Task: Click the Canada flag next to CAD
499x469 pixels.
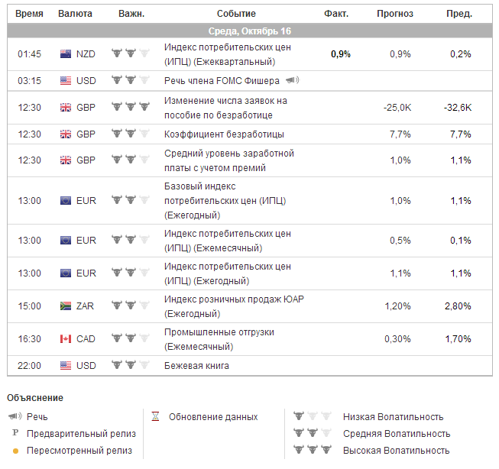Action: pos(66,339)
